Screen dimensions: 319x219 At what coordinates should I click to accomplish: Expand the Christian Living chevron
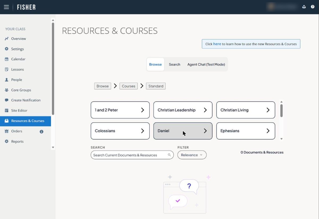(268, 110)
